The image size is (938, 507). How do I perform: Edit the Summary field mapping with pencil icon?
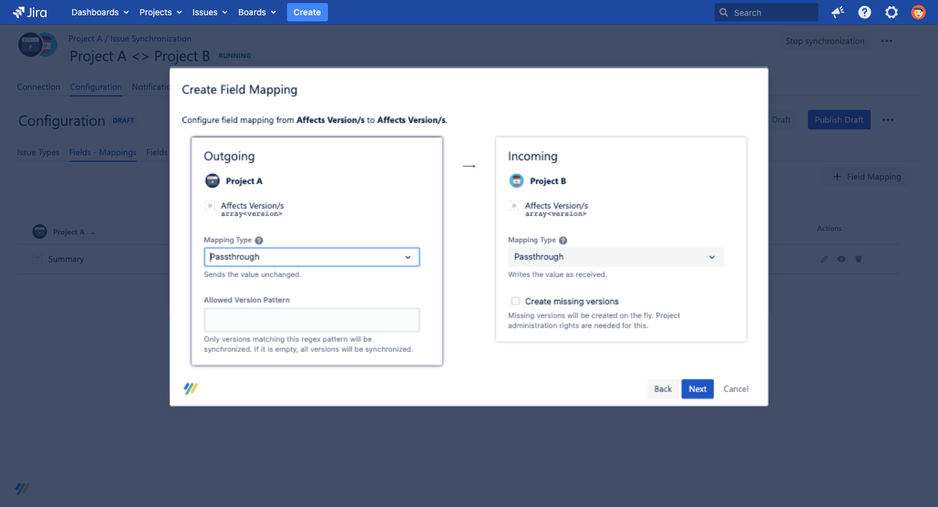pos(824,258)
